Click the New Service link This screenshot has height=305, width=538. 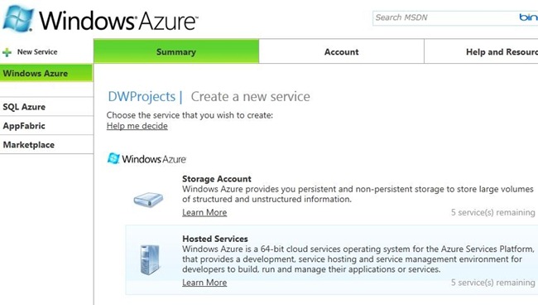(37, 52)
